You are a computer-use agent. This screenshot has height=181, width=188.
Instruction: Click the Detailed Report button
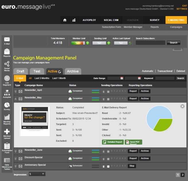113,142
